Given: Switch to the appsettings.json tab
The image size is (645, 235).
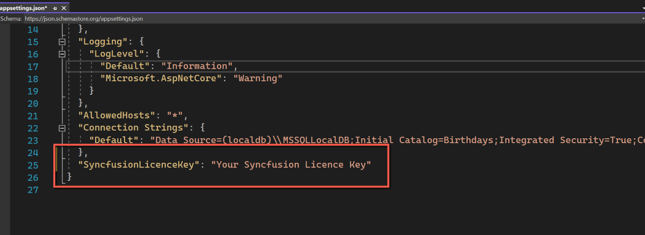Looking at the screenshot, I should tap(23, 7).
